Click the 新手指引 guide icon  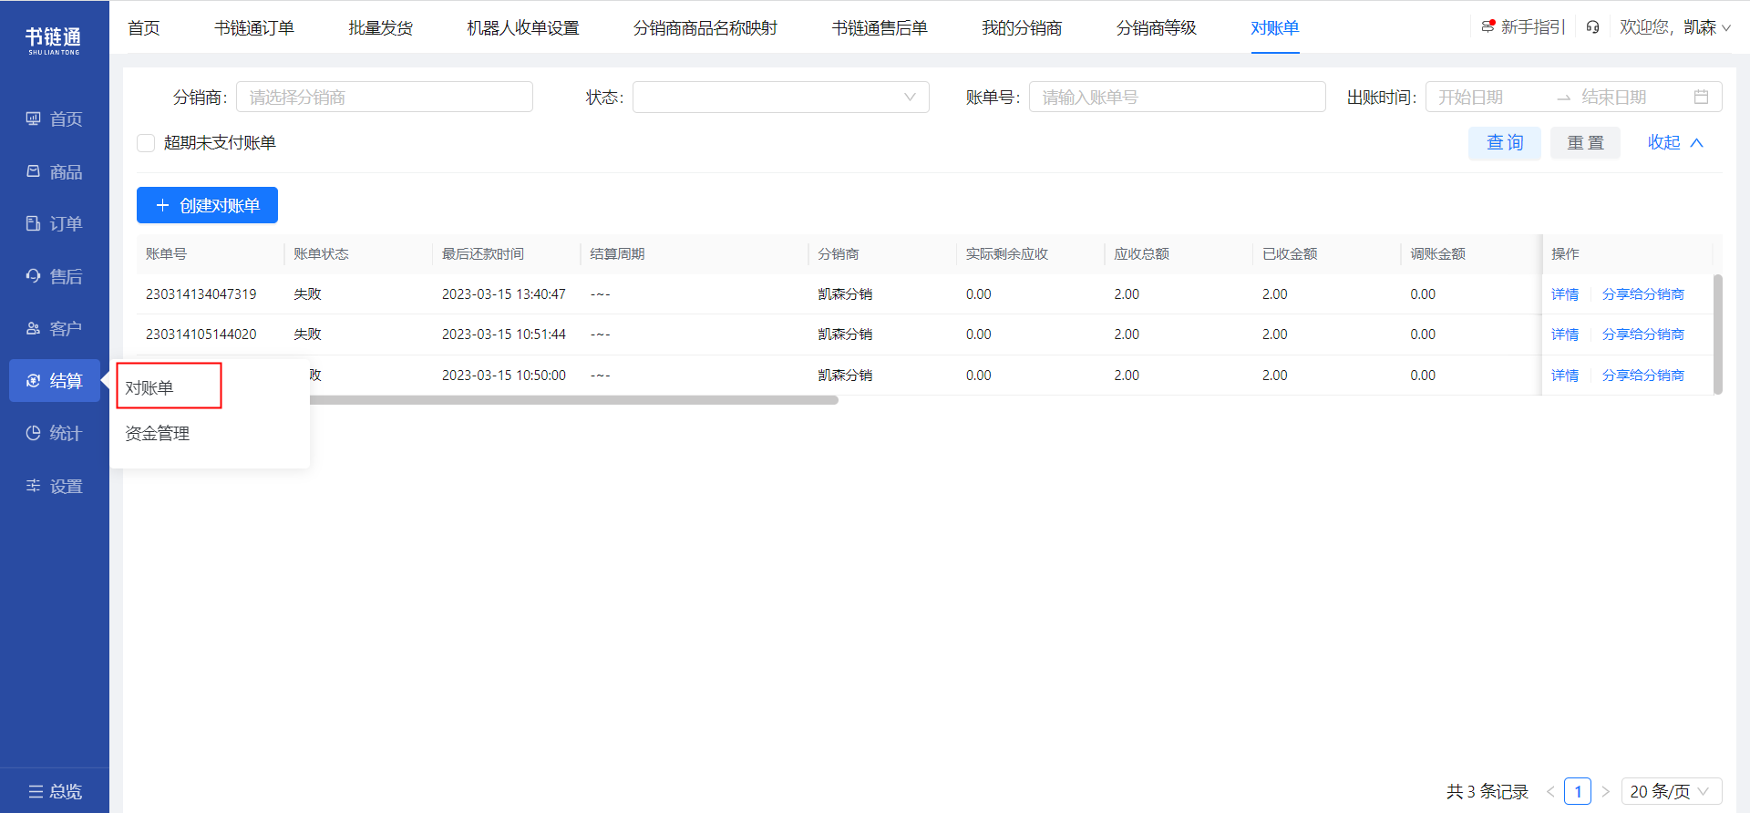[1488, 26]
